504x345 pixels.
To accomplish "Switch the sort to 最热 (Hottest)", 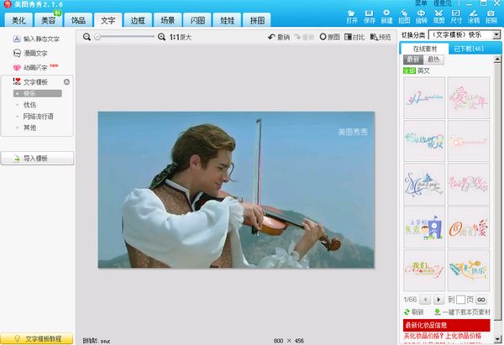I will click(x=433, y=60).
